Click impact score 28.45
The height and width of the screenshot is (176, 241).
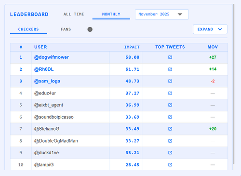click(x=133, y=165)
